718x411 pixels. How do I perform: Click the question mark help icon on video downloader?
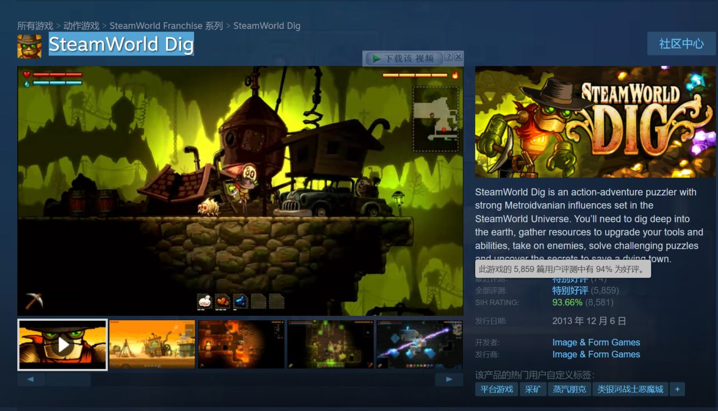[x=448, y=57]
